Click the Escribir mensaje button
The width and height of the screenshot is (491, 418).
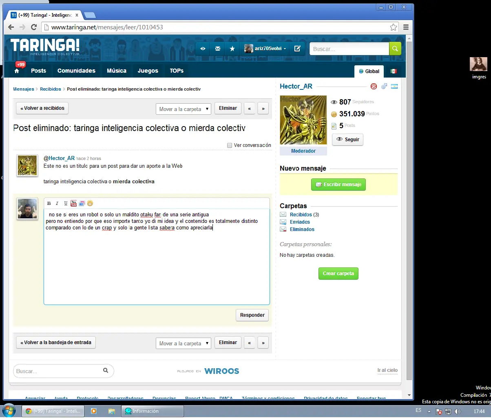338,185
